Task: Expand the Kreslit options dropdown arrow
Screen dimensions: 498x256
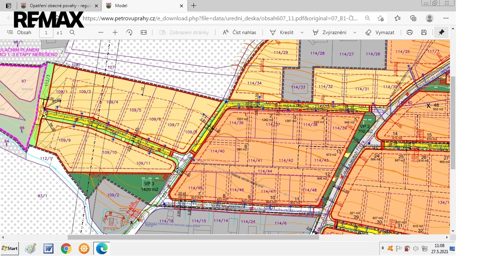Action: coord(302,32)
